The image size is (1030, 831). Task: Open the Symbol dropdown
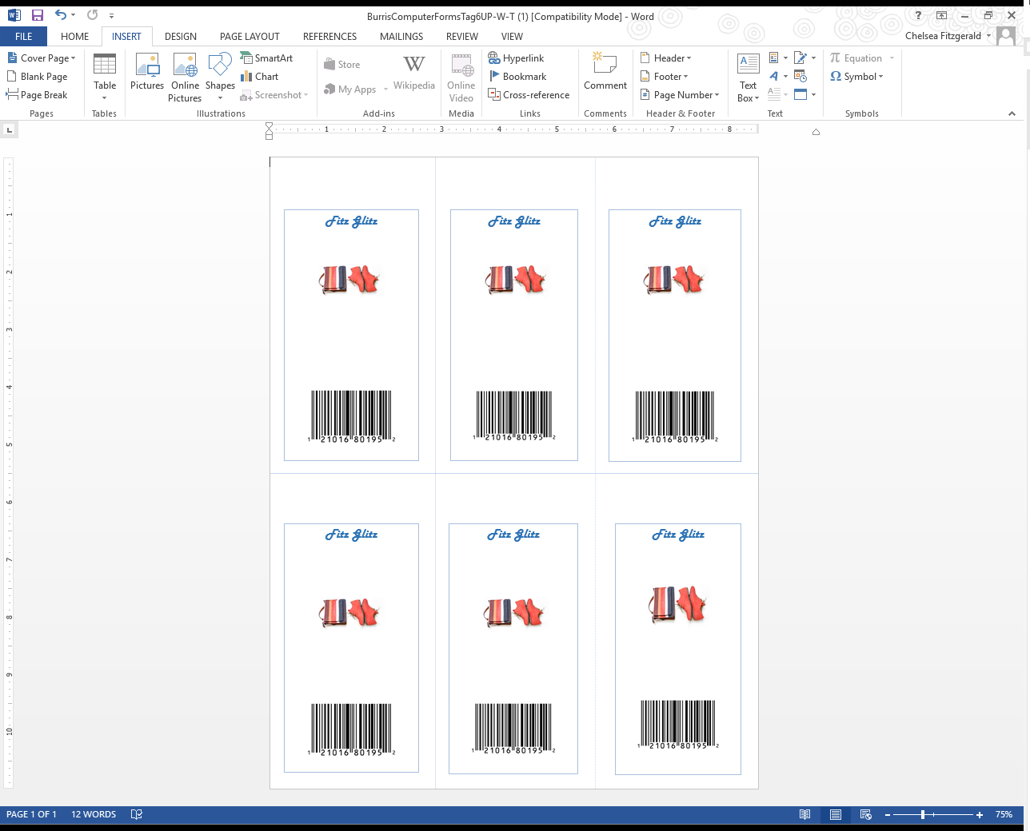click(x=857, y=76)
